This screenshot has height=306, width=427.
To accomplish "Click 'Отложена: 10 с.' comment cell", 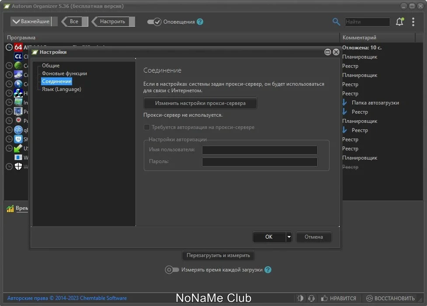I will [x=362, y=47].
